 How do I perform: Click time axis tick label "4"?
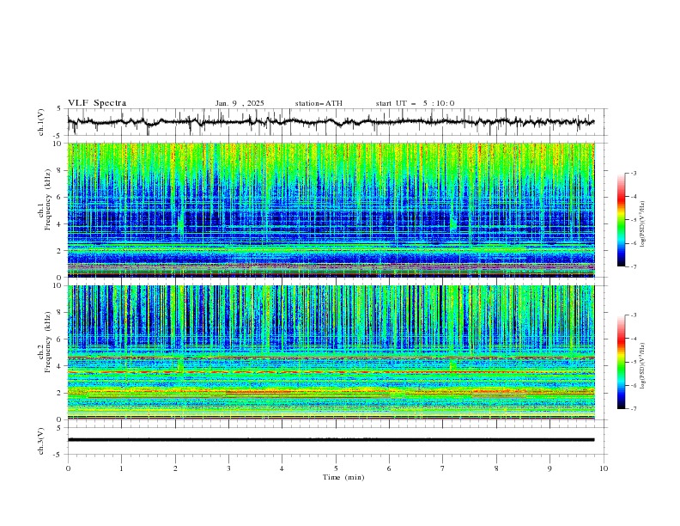pos(282,468)
